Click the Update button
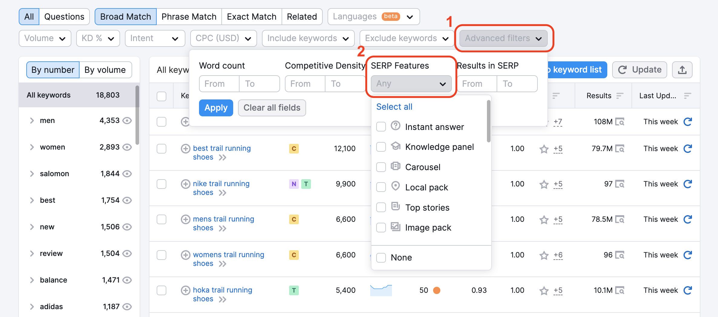718x317 pixels. click(x=639, y=70)
